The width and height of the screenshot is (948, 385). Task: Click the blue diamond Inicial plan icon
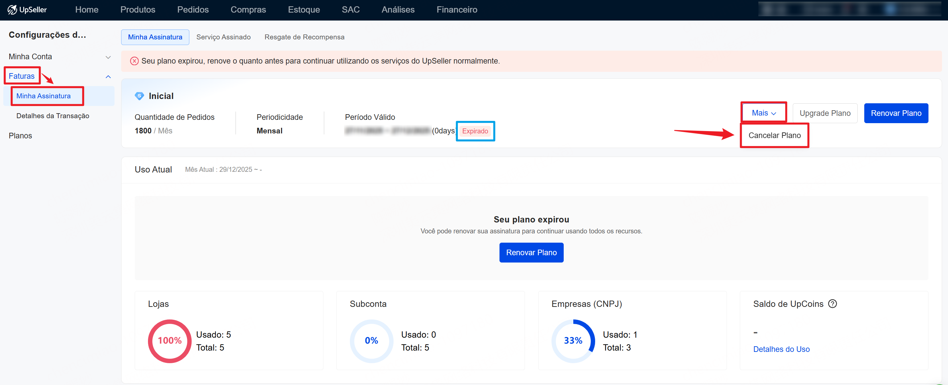[139, 96]
